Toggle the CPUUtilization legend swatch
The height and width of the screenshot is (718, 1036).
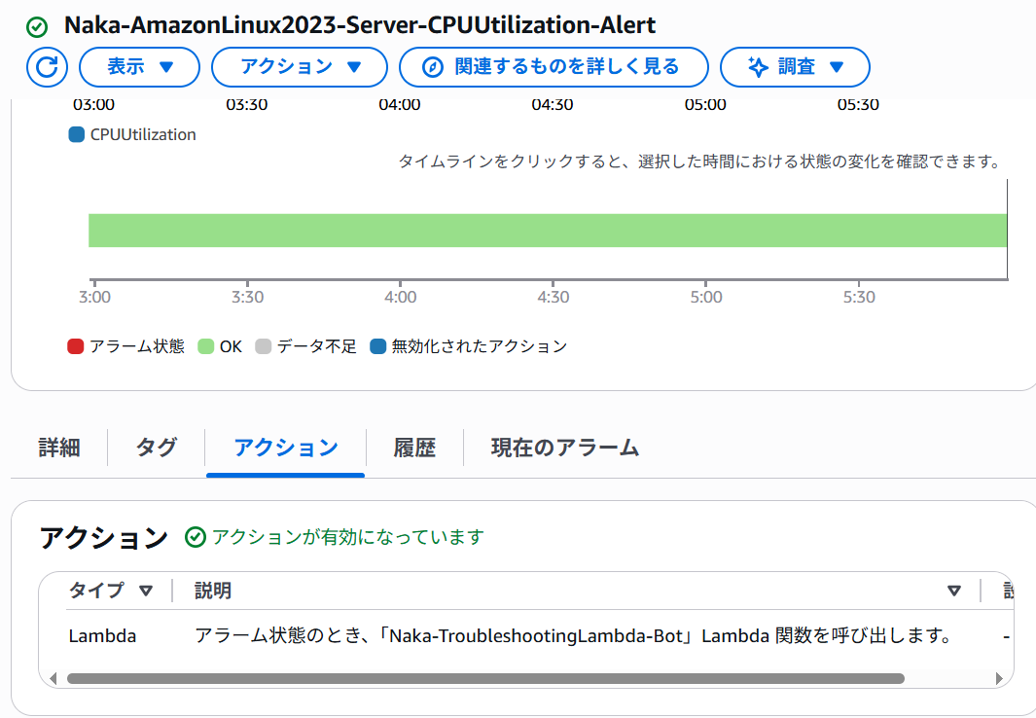click(77, 135)
